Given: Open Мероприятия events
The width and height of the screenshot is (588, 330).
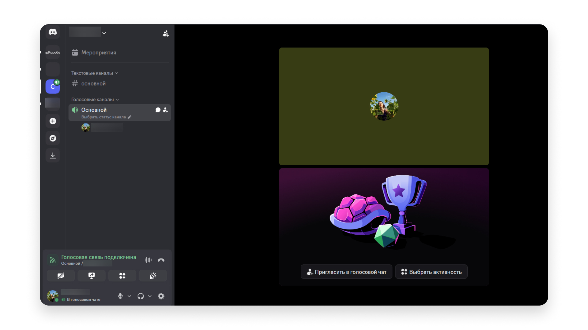Looking at the screenshot, I should click(x=120, y=53).
